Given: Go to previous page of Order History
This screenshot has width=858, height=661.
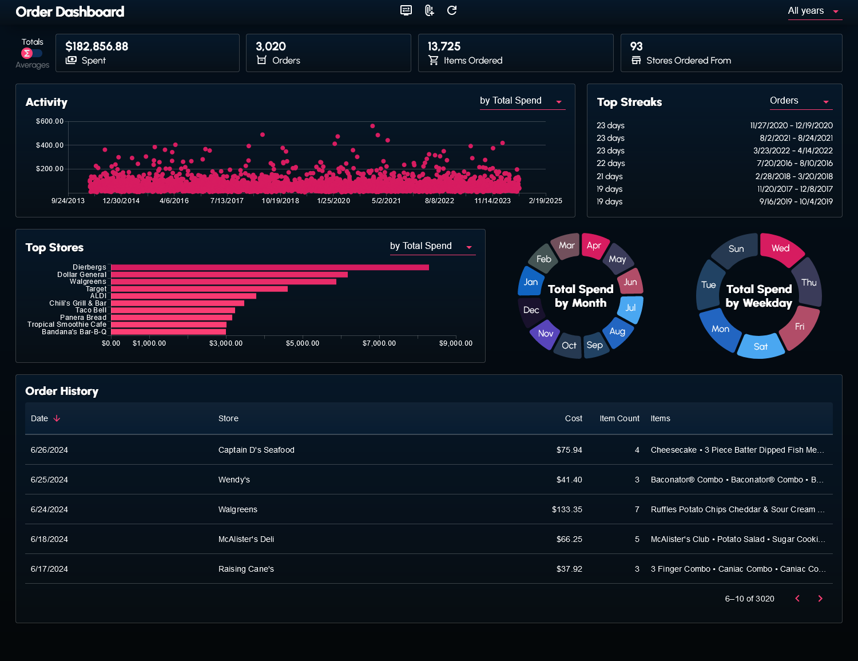Looking at the screenshot, I should [797, 599].
